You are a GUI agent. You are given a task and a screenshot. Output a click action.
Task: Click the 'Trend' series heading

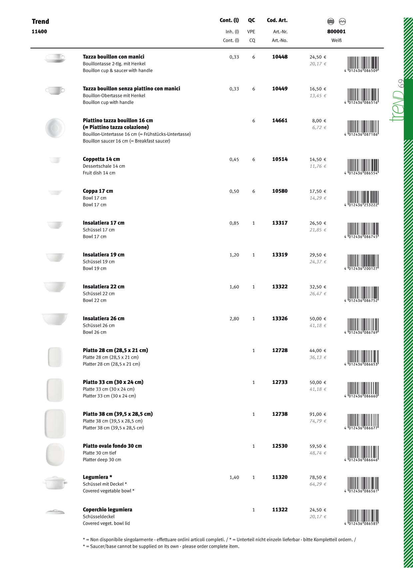click(x=40, y=22)
